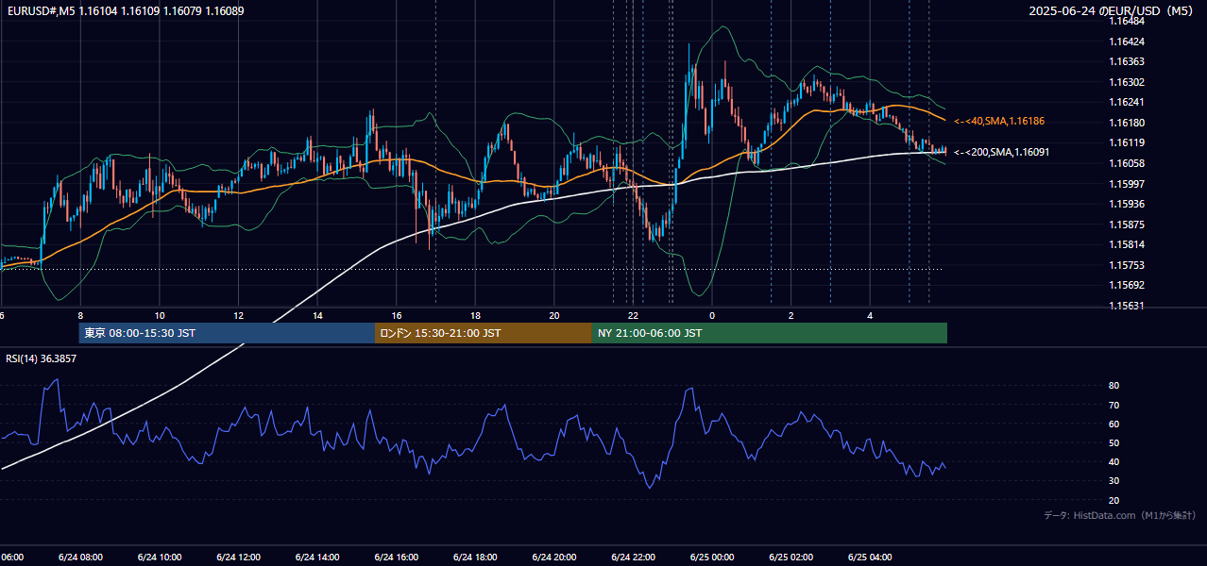1207x566 pixels.
Task: Click RSI scale value 40
Action: (x=1114, y=461)
